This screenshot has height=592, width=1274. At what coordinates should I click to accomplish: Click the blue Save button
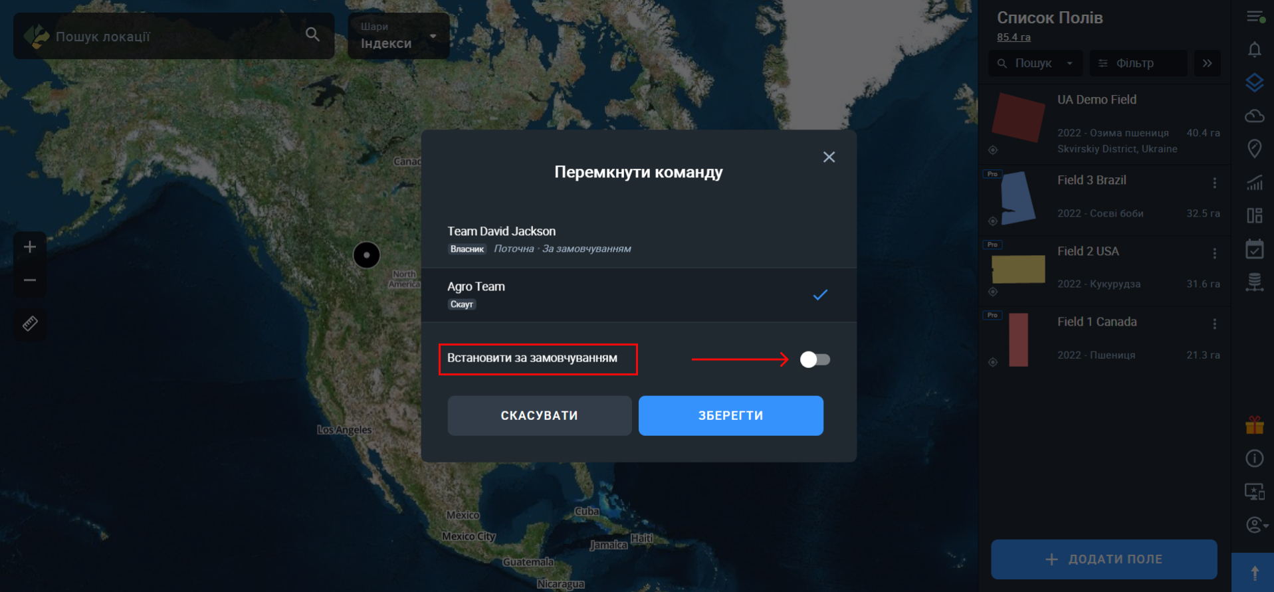pyautogui.click(x=730, y=416)
